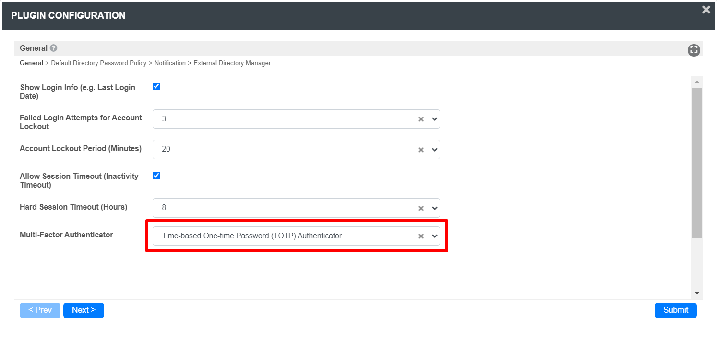Click the scrollbar down arrow
Image resolution: width=717 pixels, height=342 pixels.
click(697, 293)
